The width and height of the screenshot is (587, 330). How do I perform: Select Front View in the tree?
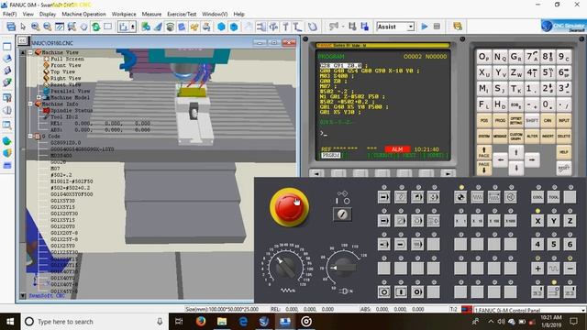click(65, 65)
